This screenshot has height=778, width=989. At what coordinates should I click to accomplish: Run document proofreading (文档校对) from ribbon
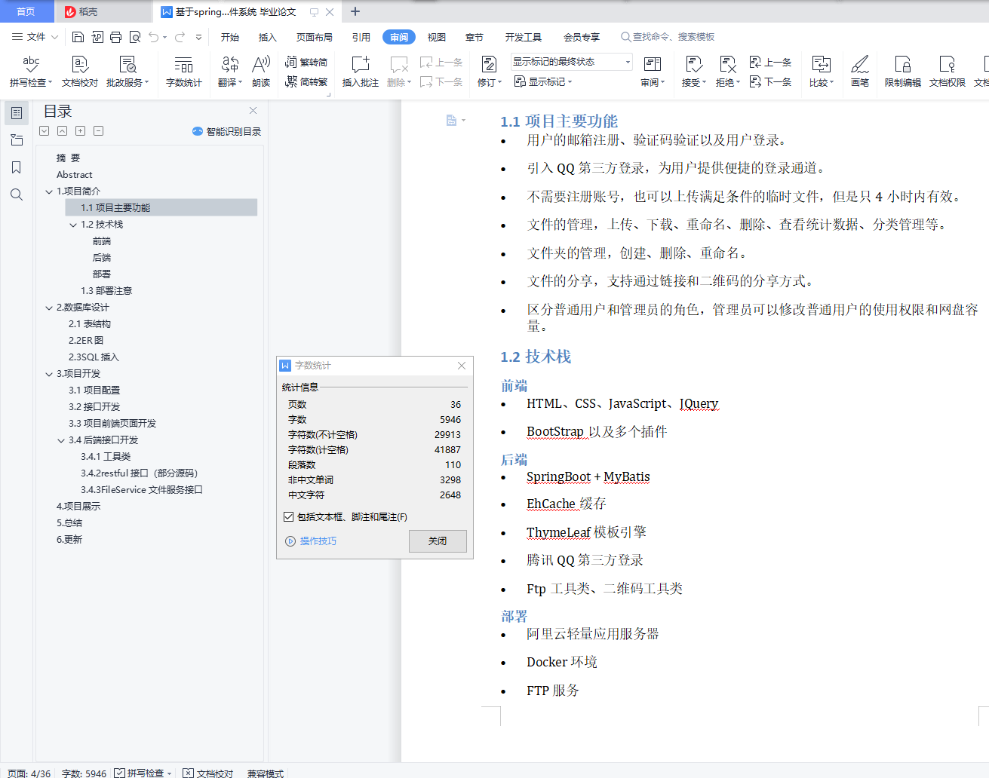coord(80,72)
